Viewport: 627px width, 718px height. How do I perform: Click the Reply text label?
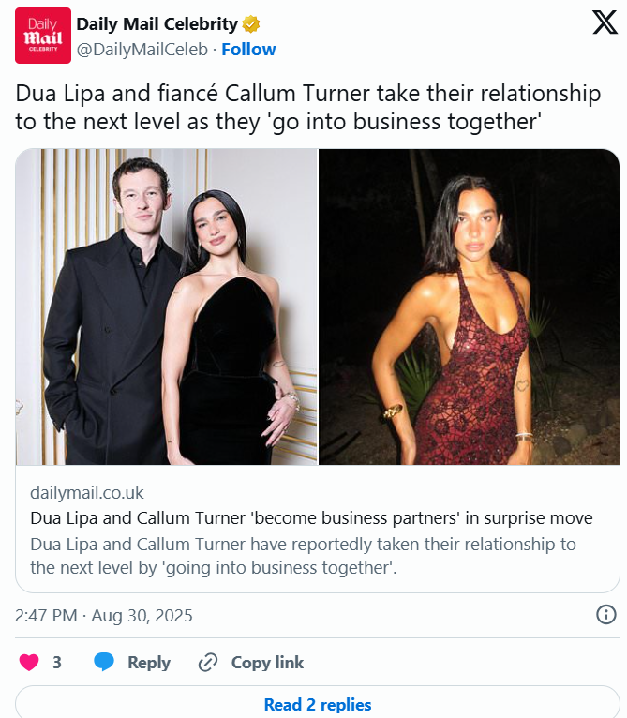[x=149, y=662]
